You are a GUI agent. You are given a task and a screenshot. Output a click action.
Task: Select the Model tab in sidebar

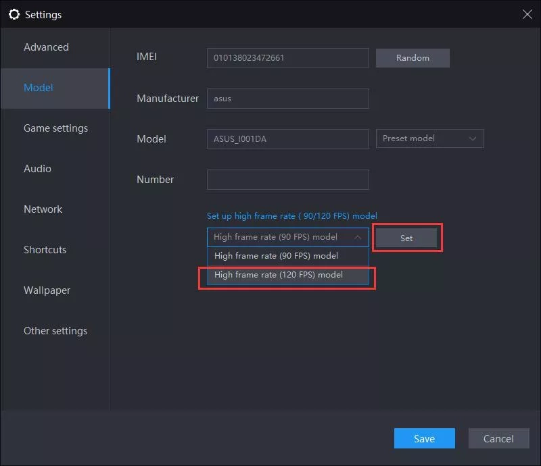point(39,88)
